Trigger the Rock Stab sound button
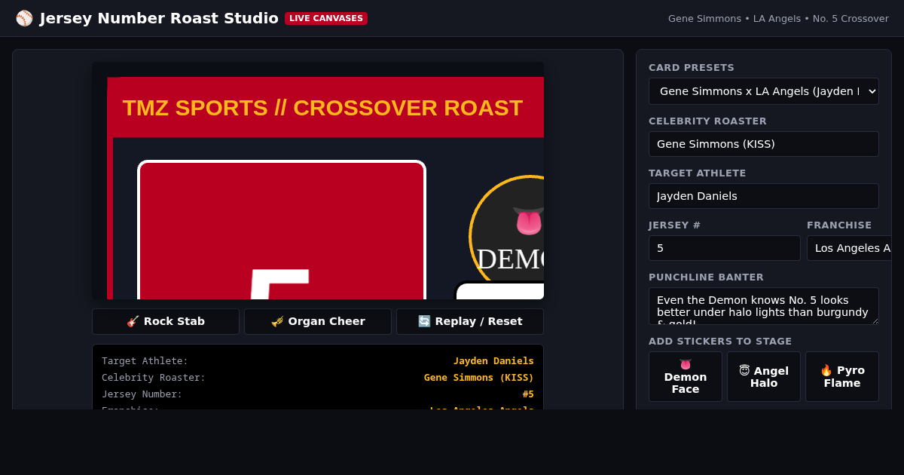The image size is (904, 475). pyautogui.click(x=166, y=321)
